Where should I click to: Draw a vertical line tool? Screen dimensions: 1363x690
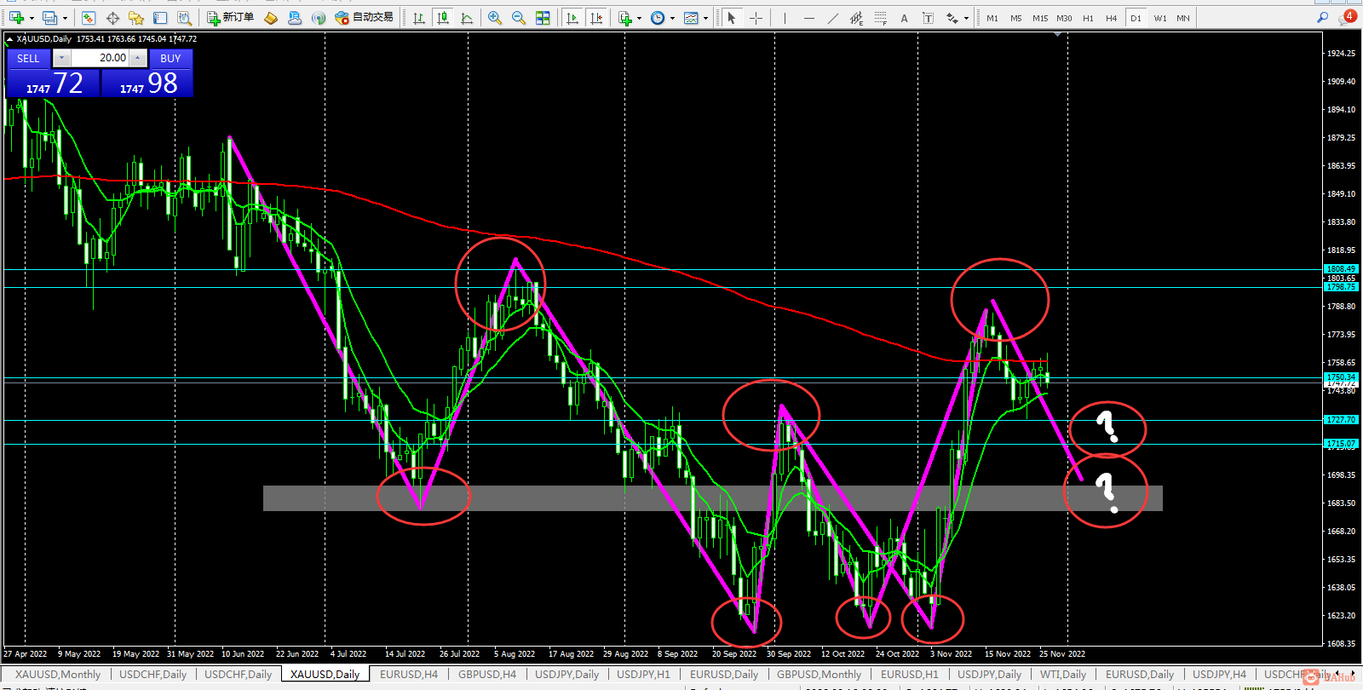(x=785, y=18)
